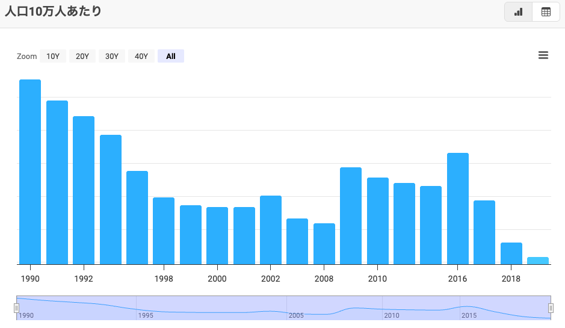
Task: Click the right navigator range handle
Action: pyautogui.click(x=551, y=308)
